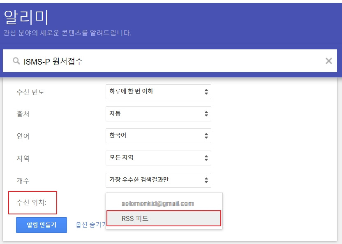
Task: Click the up-down arrows on 수신 빈도 dropdown
Action: coord(206,91)
